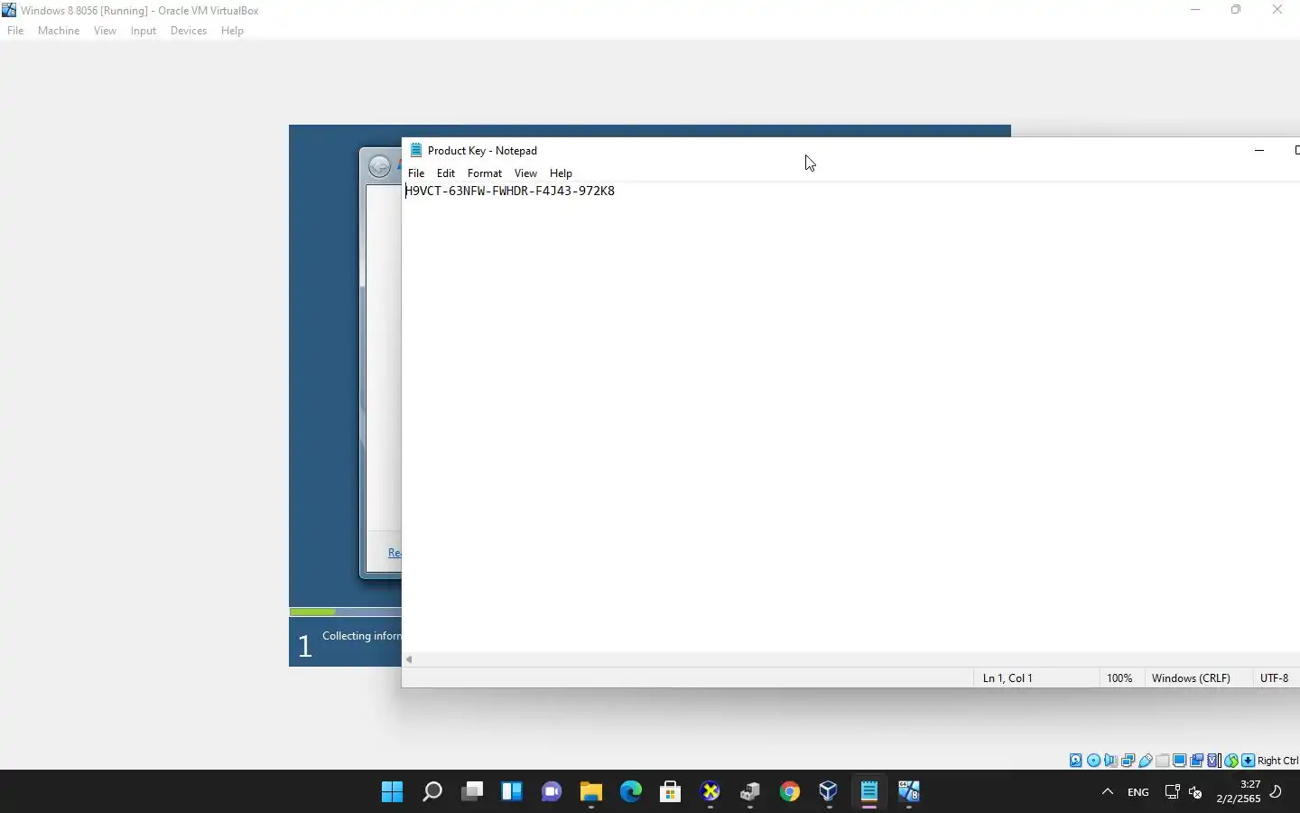This screenshot has height=813, width=1300.
Task: Minimize the Product Key Notepad window
Action: click(x=1259, y=150)
